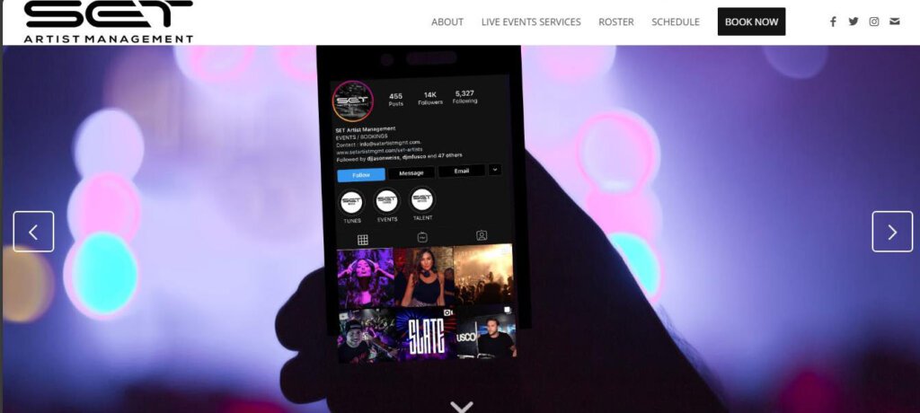
Task: Click the blue Follow button
Action: click(361, 175)
